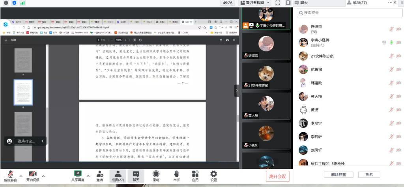
Task: Toggle the green mic icon in 宇宙小怪兽's row
Action: [x=391, y=43]
